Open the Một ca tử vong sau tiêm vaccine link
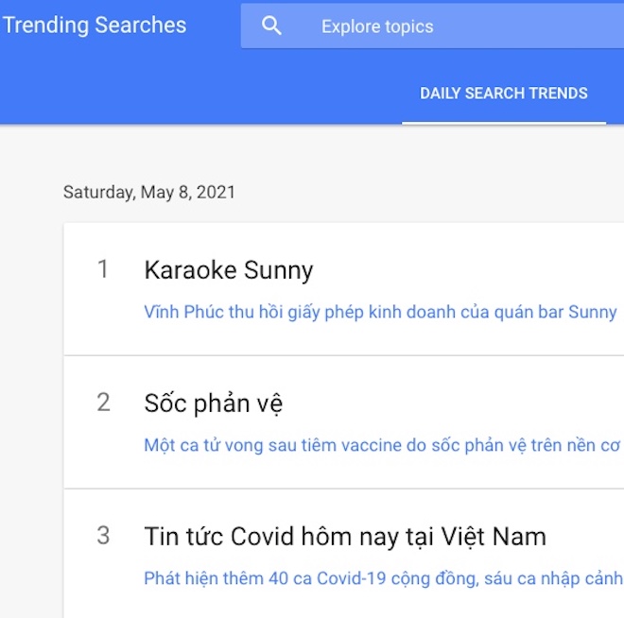Viewport: 624px width, 618px height. pyautogui.click(x=382, y=445)
